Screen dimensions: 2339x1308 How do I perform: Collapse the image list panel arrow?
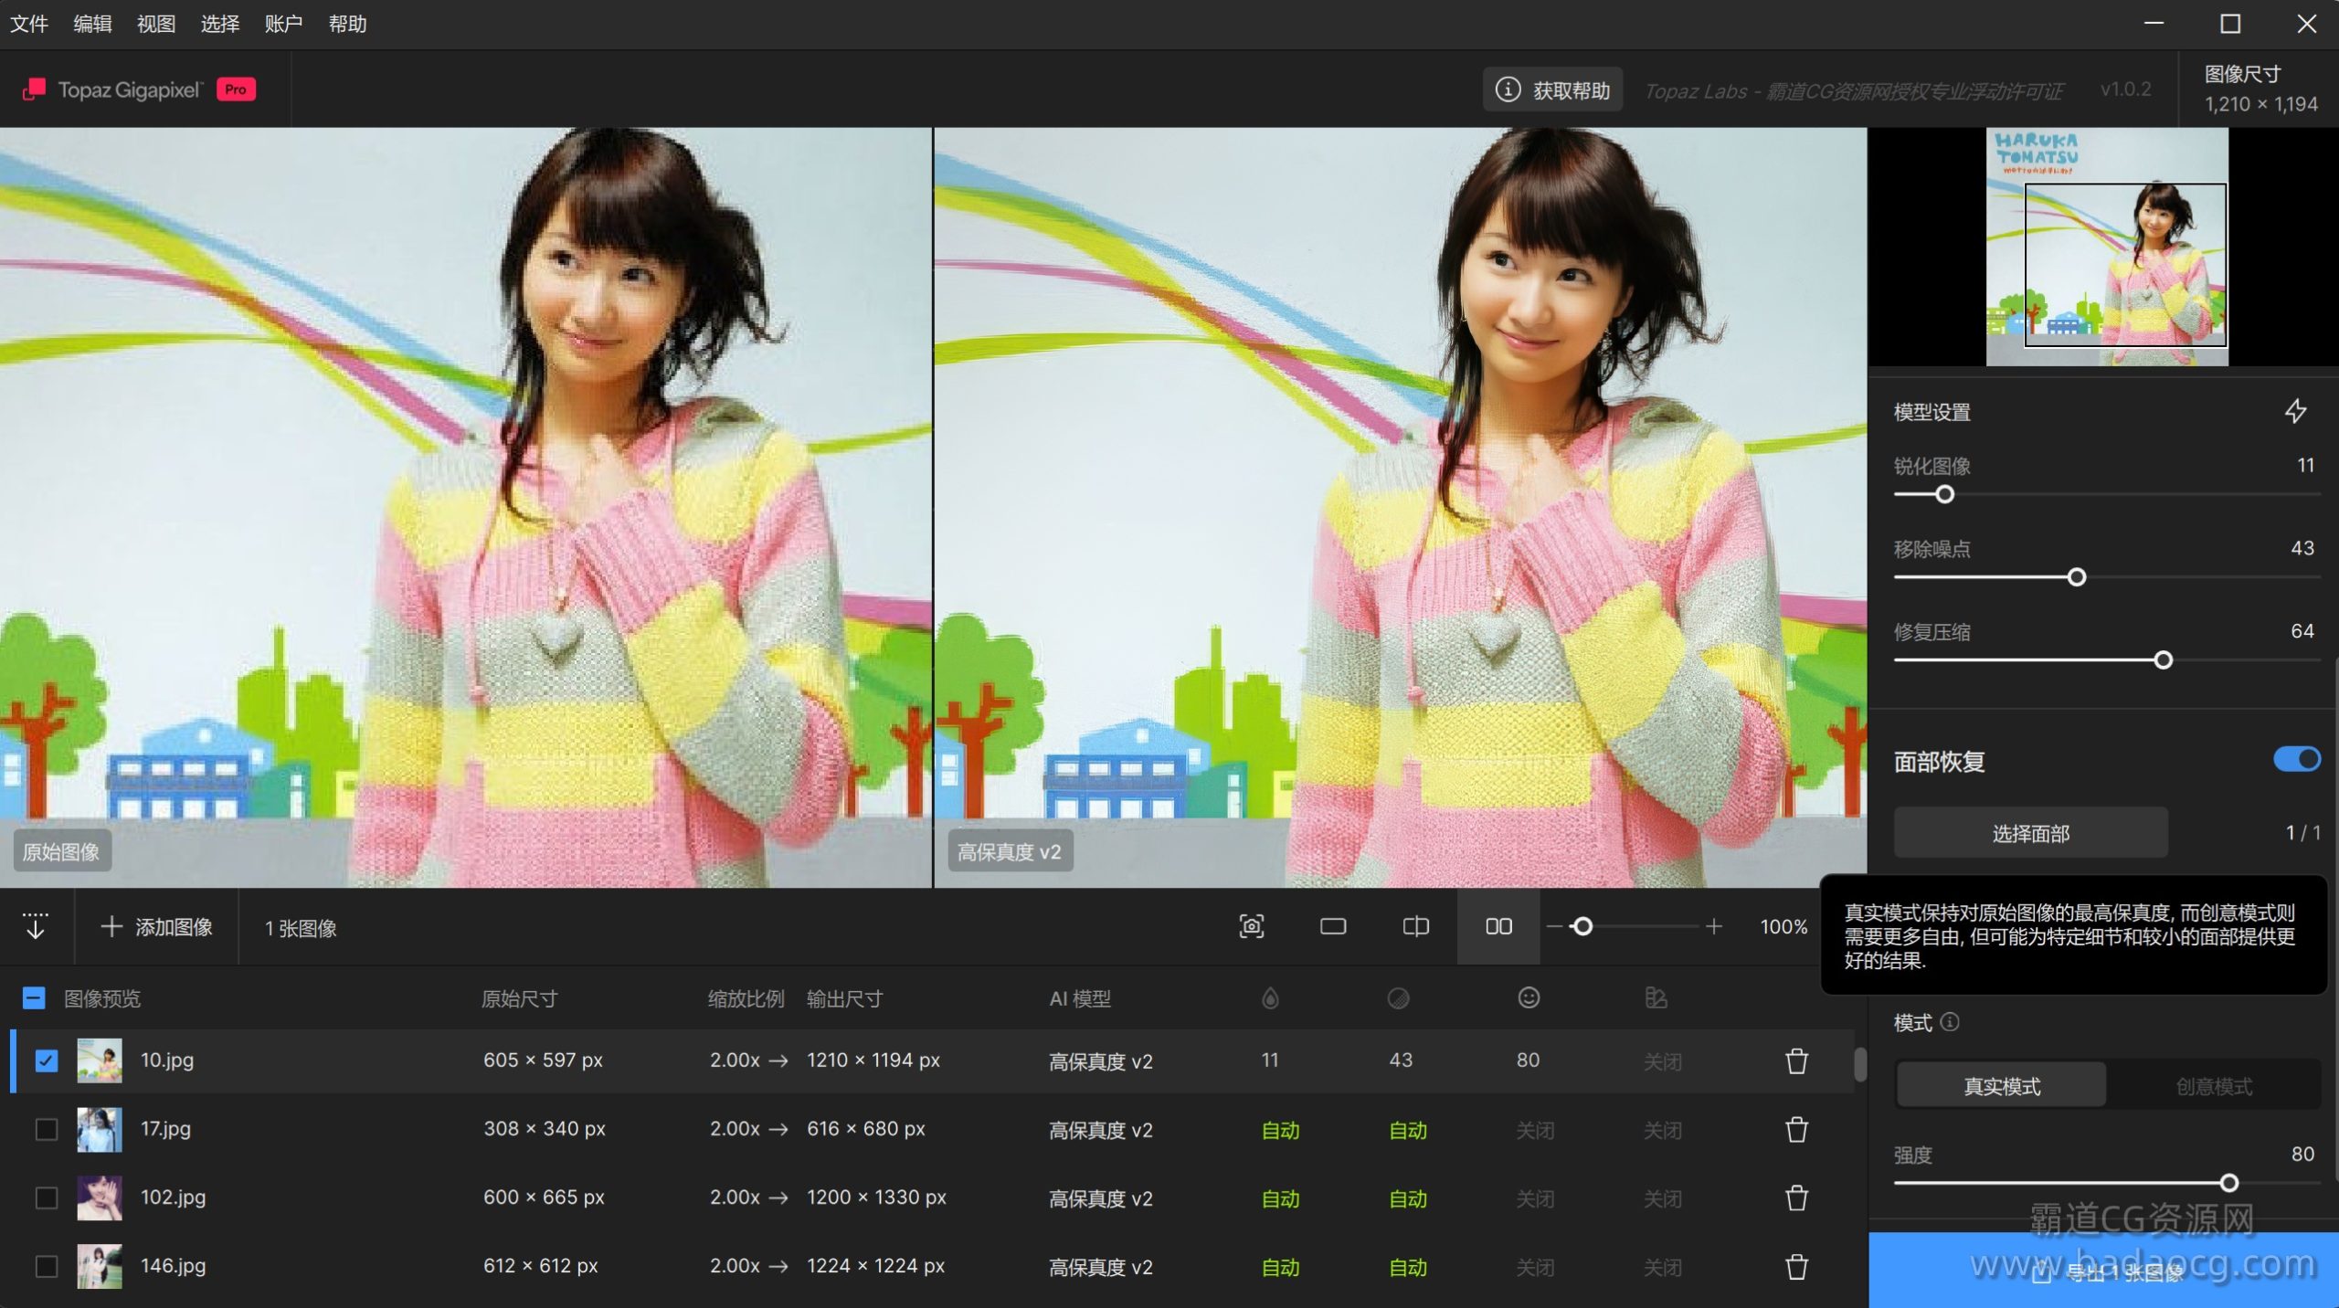click(x=36, y=926)
